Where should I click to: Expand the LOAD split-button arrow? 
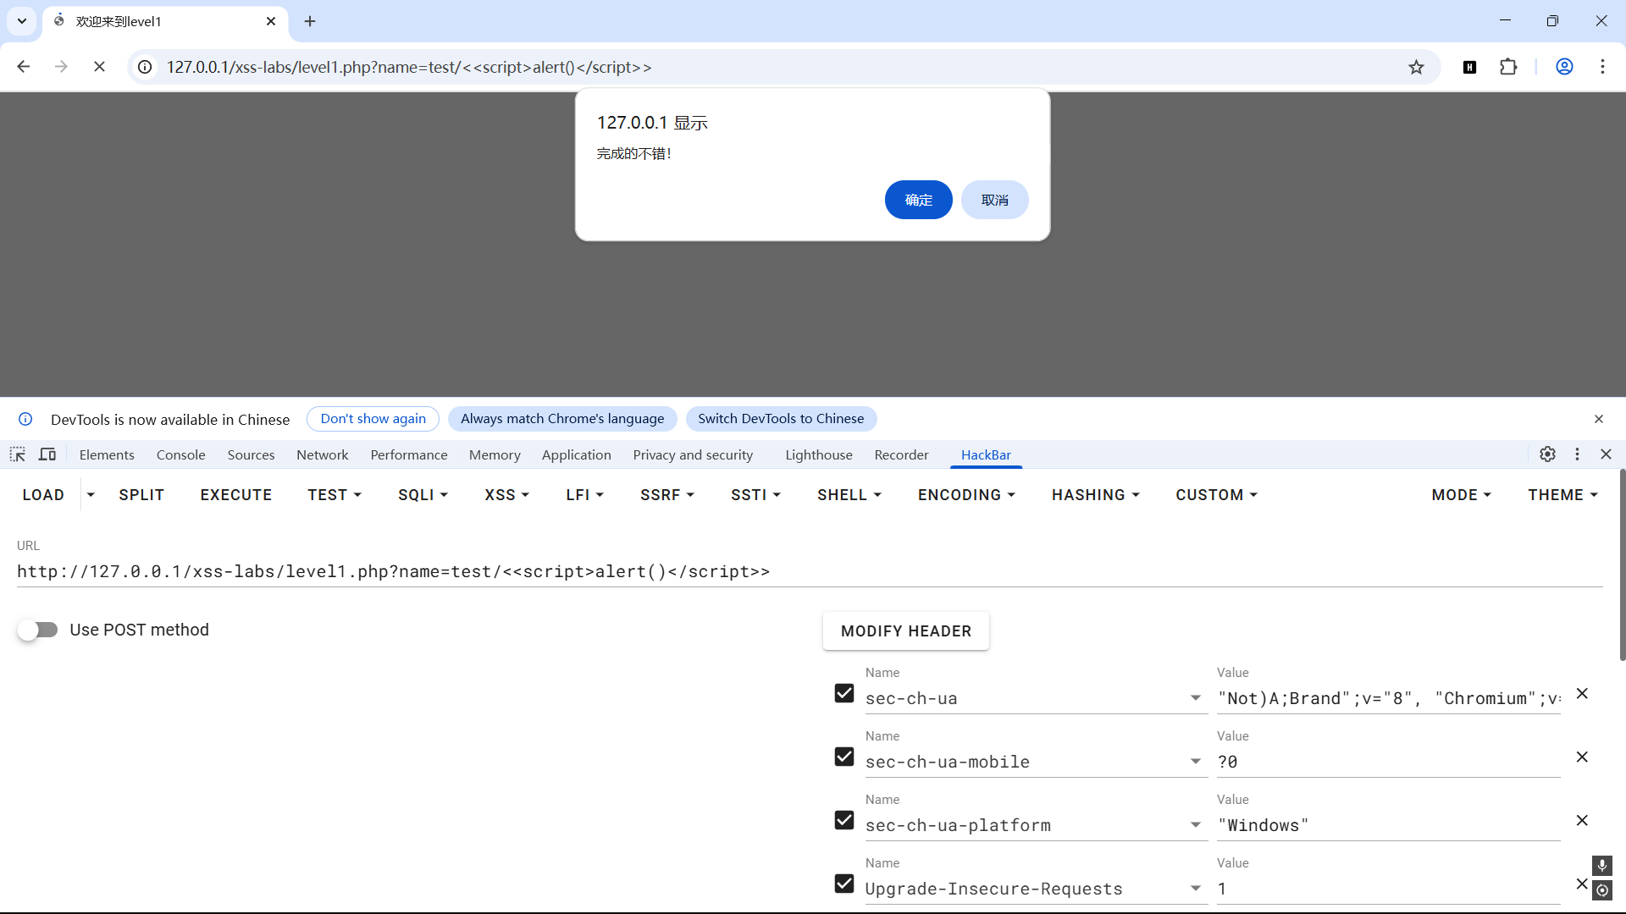tap(91, 495)
